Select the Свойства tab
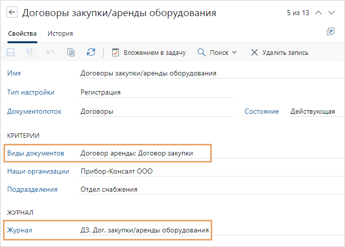 (22, 34)
